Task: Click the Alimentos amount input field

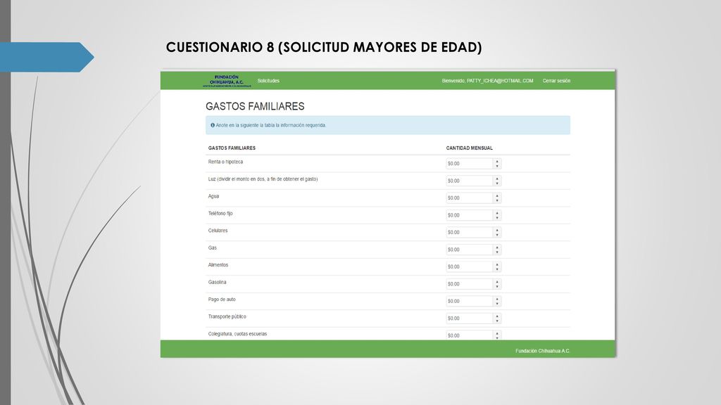Action: [470, 266]
